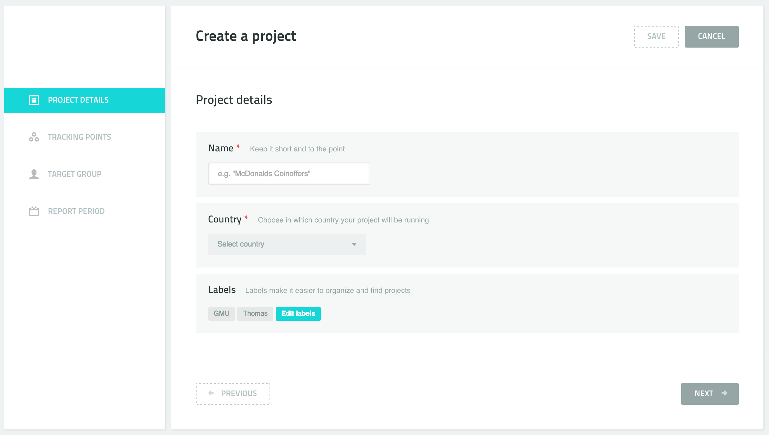769x435 pixels.
Task: Click the 'Keep it short and to the point' hint
Action: tap(297, 149)
